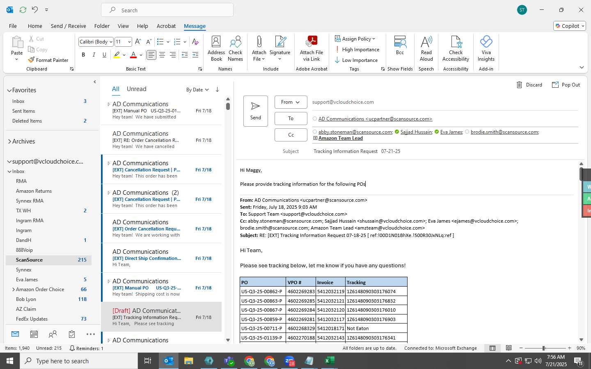Discard the draft message

click(529, 85)
